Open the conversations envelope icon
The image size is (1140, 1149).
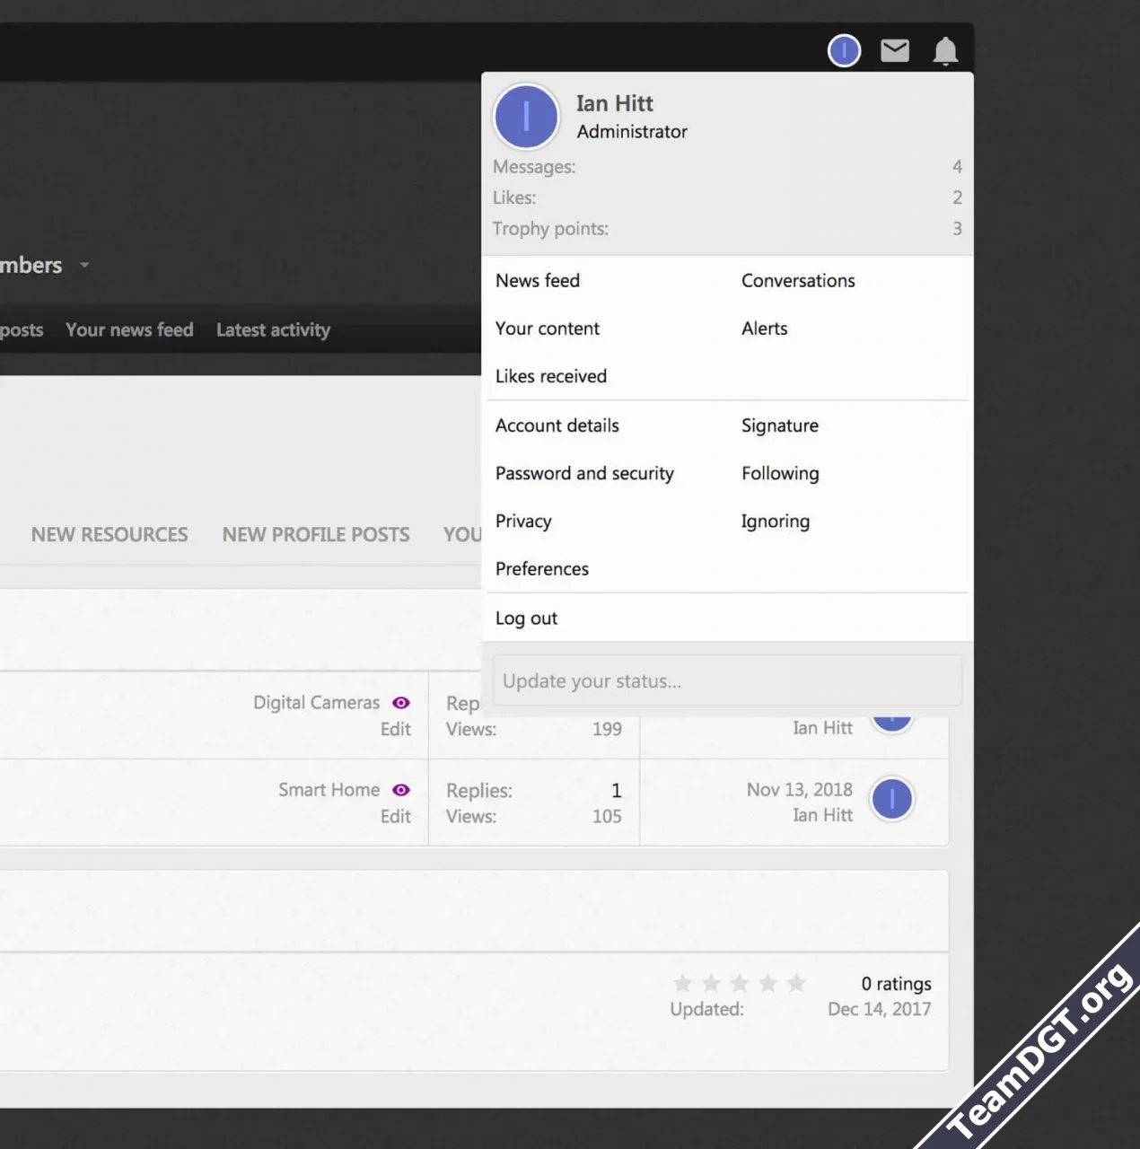[894, 51]
